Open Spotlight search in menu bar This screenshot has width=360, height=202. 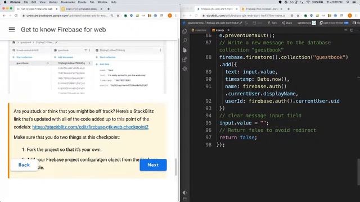point(348,2)
